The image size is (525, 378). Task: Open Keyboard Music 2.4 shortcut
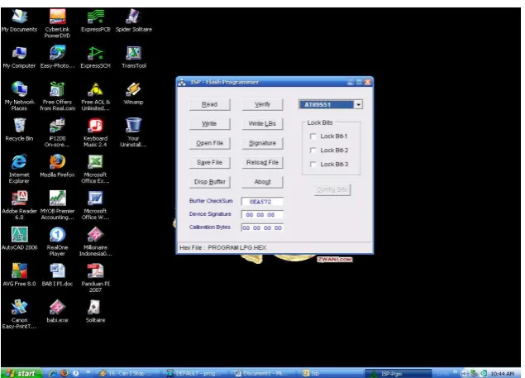95,132
